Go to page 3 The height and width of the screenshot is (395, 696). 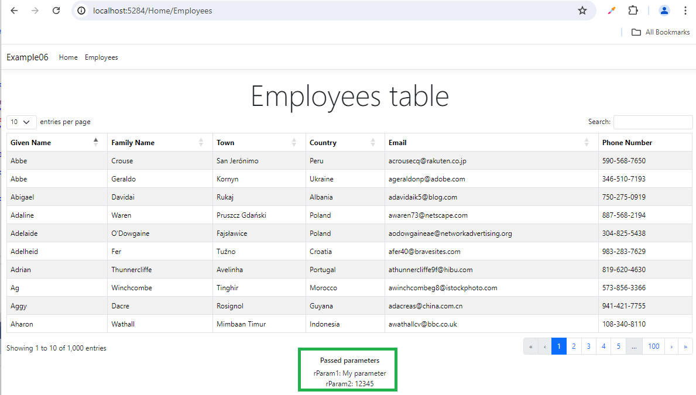coord(588,346)
